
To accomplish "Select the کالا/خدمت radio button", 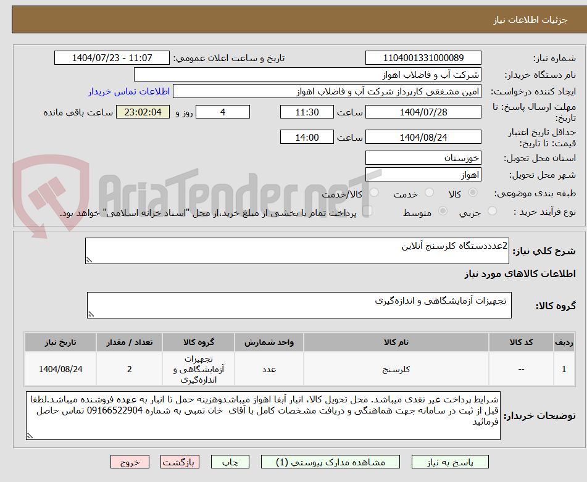I will click(x=373, y=193).
